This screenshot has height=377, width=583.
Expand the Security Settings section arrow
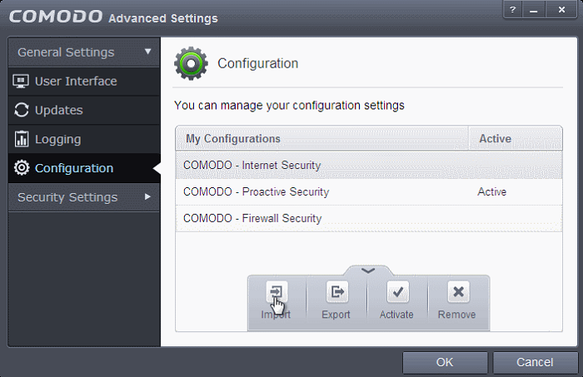(x=147, y=197)
